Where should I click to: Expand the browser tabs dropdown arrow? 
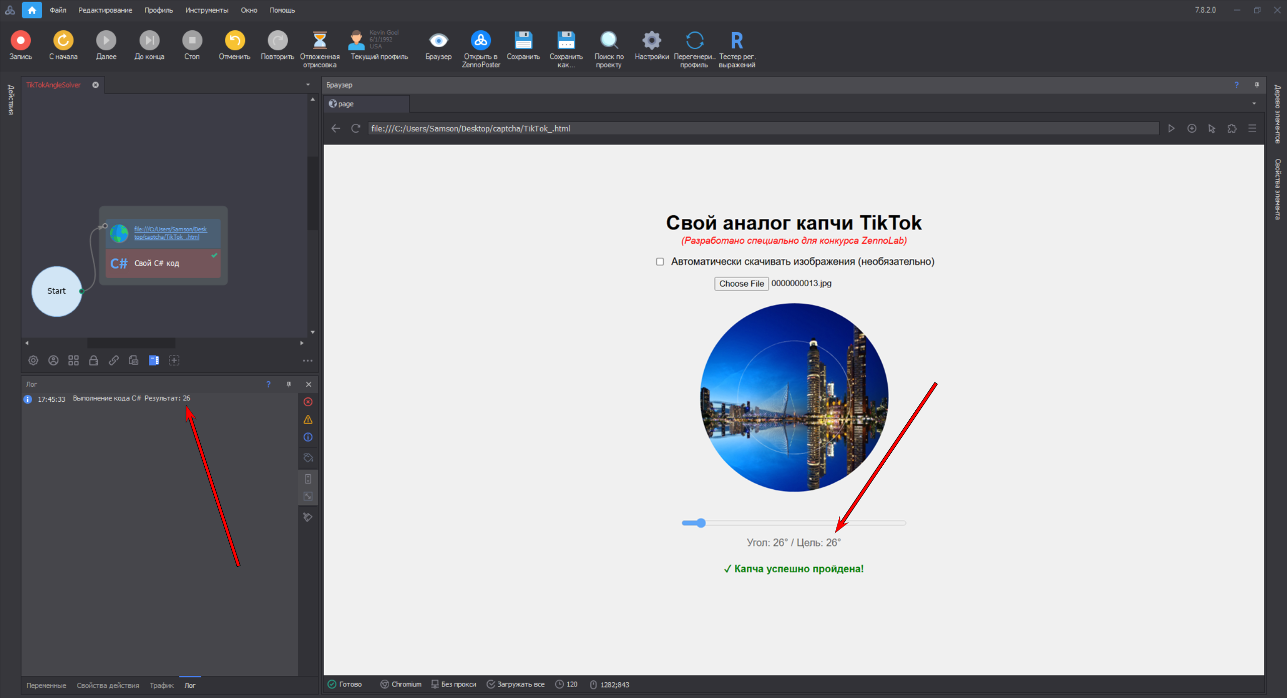[1254, 104]
